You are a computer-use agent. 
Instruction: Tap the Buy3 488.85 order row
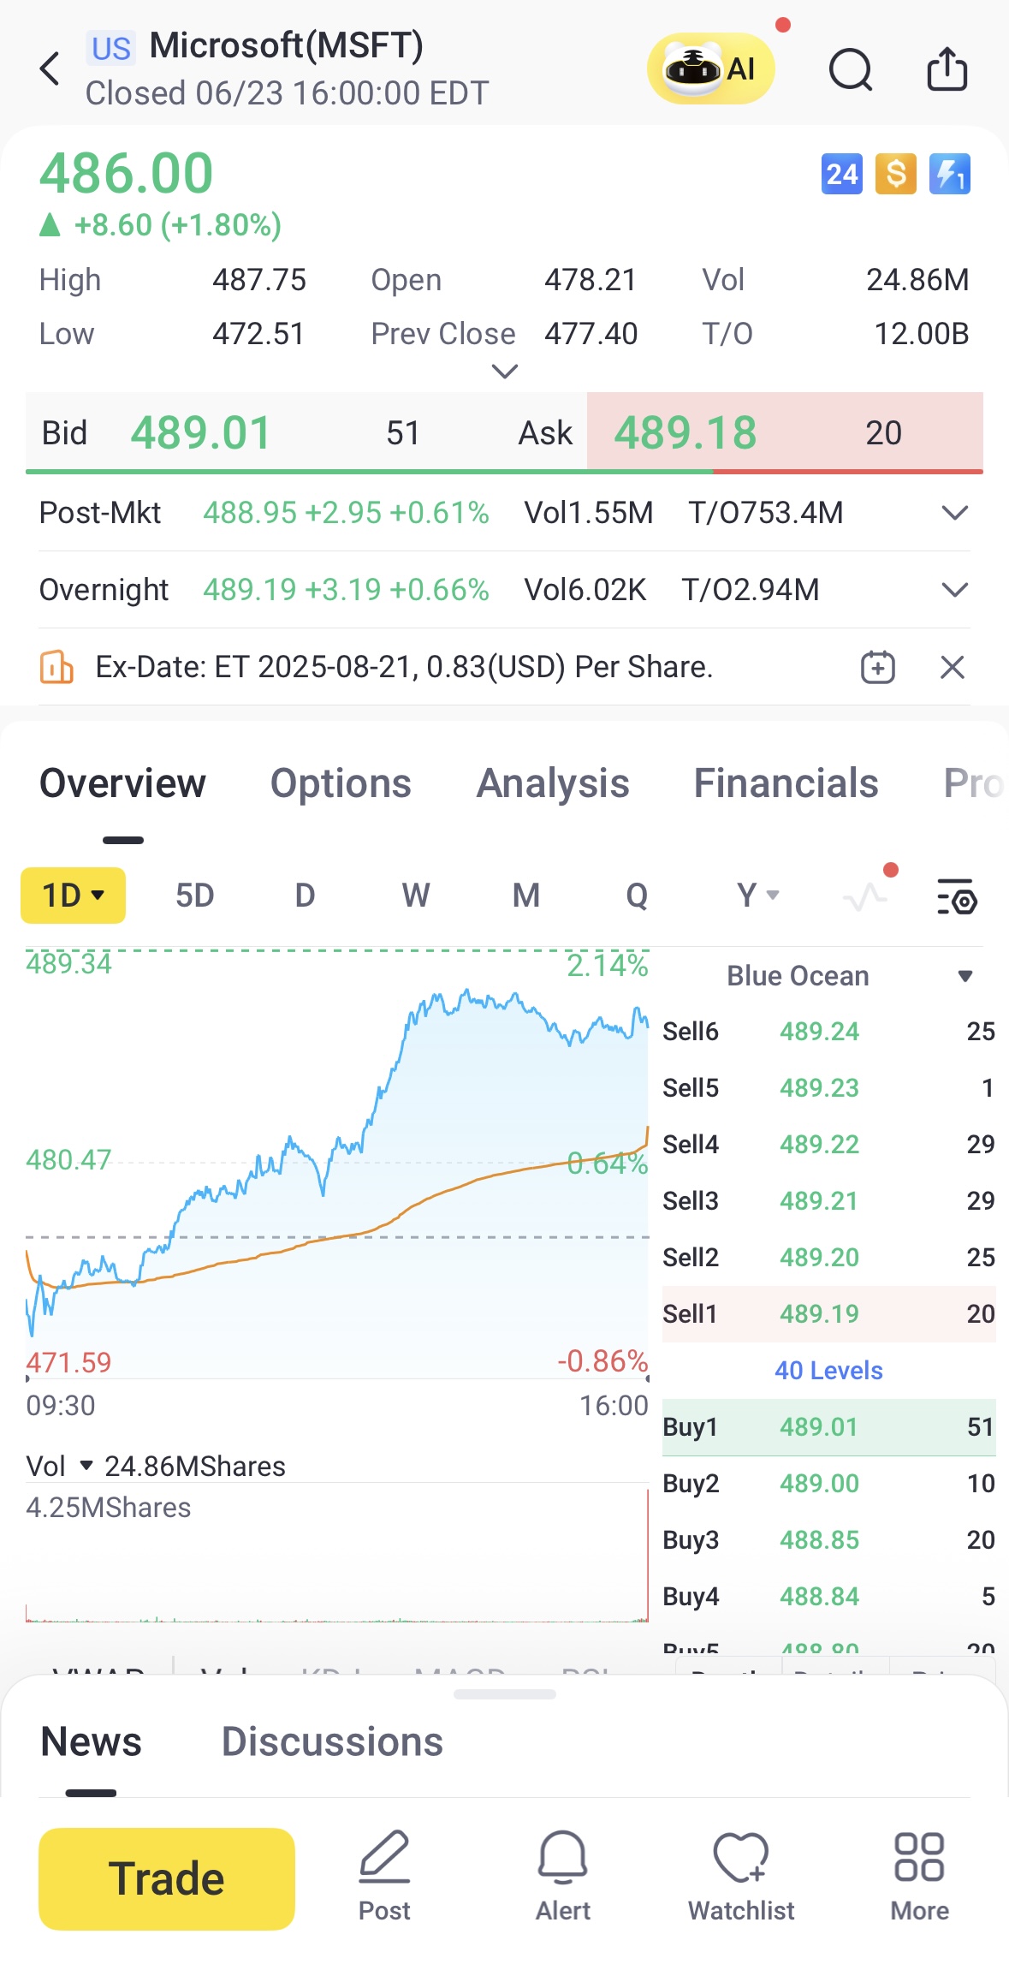828,1539
